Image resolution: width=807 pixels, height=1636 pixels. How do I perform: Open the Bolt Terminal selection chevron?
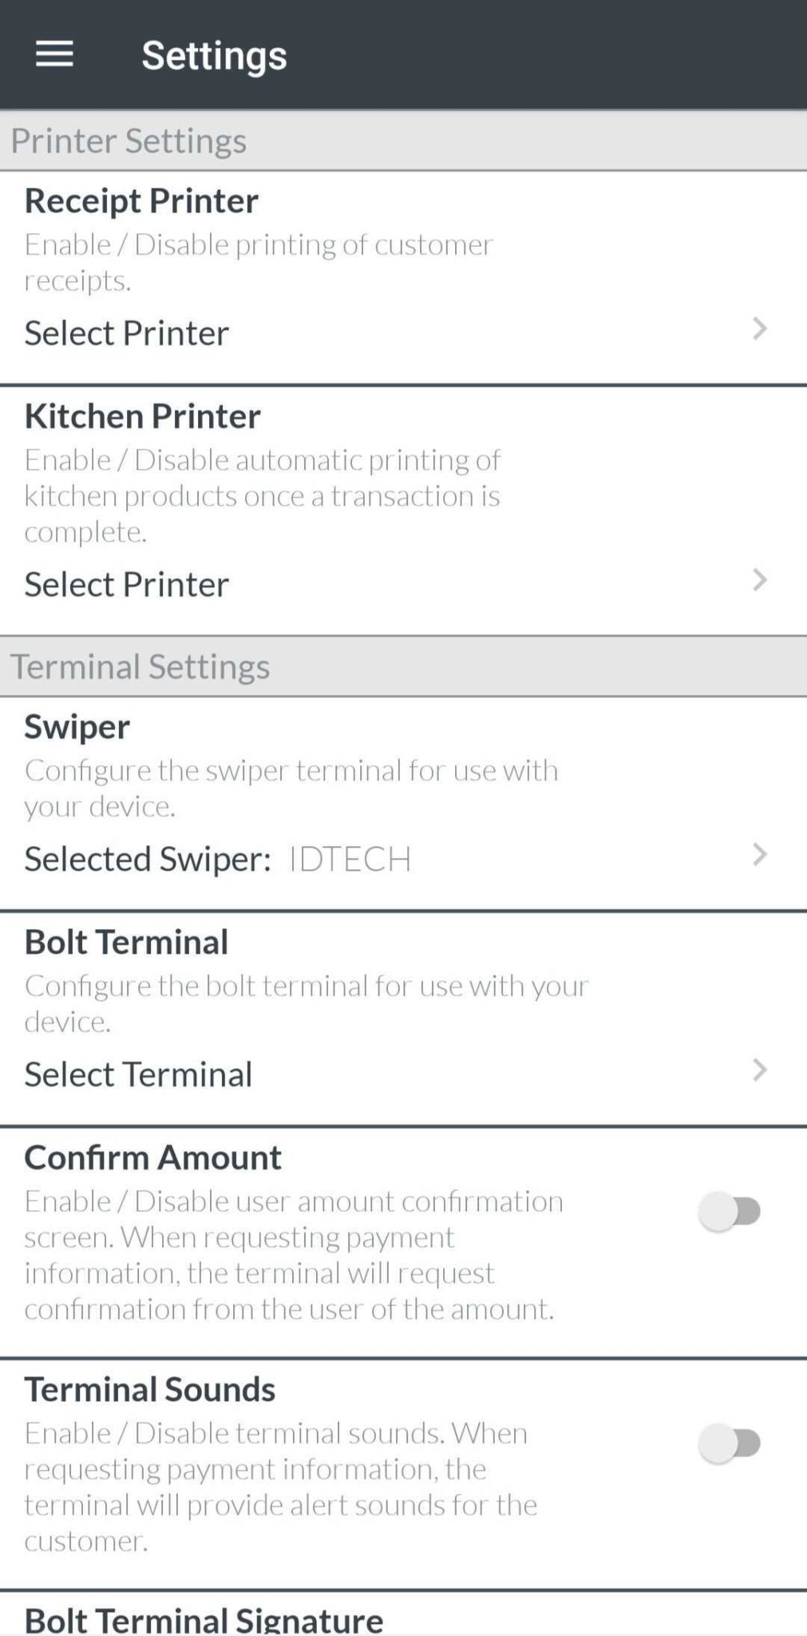pyautogui.click(x=759, y=1070)
